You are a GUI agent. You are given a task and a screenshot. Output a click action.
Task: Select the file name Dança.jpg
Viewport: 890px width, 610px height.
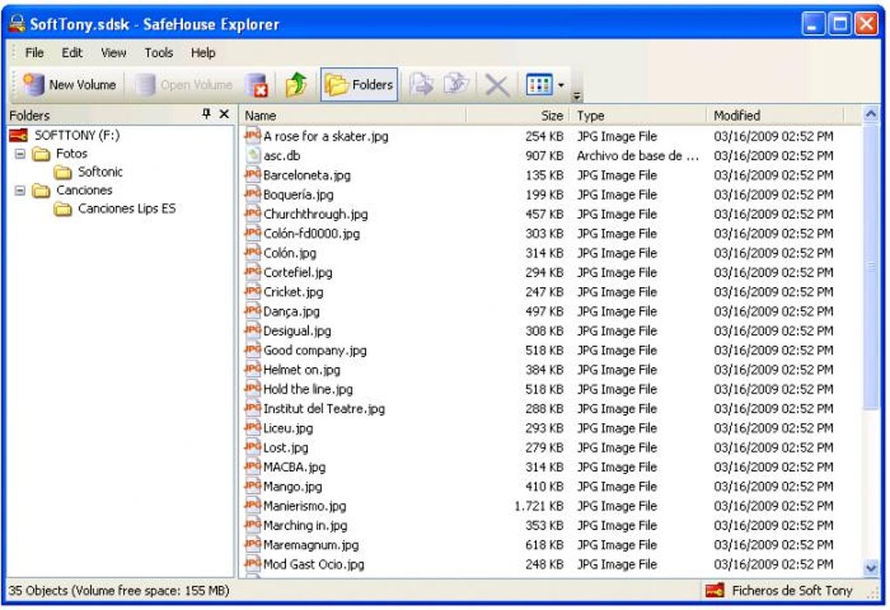click(x=291, y=312)
